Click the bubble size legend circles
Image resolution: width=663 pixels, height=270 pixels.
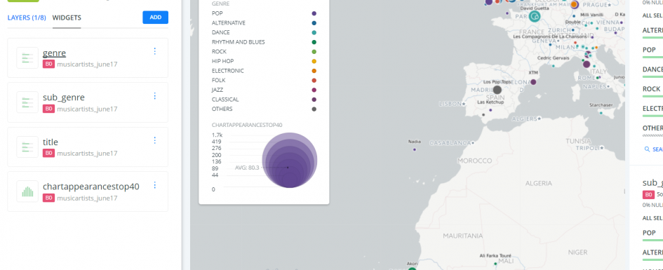[x=290, y=160]
